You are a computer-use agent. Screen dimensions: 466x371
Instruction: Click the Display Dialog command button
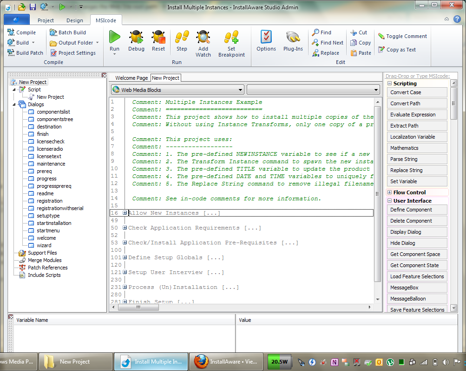[x=417, y=231]
